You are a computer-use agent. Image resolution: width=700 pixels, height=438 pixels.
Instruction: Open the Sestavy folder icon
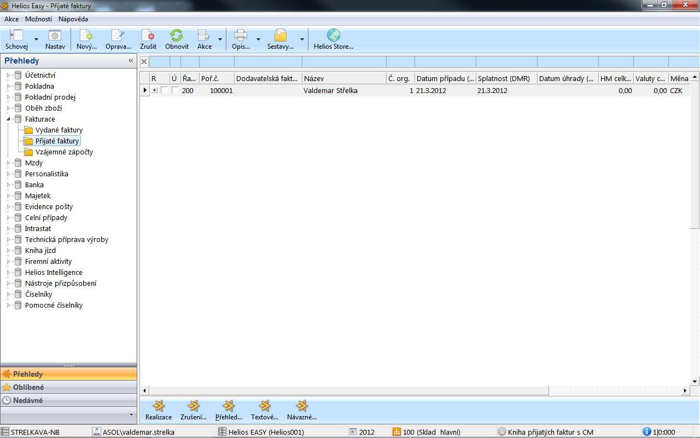(x=280, y=36)
